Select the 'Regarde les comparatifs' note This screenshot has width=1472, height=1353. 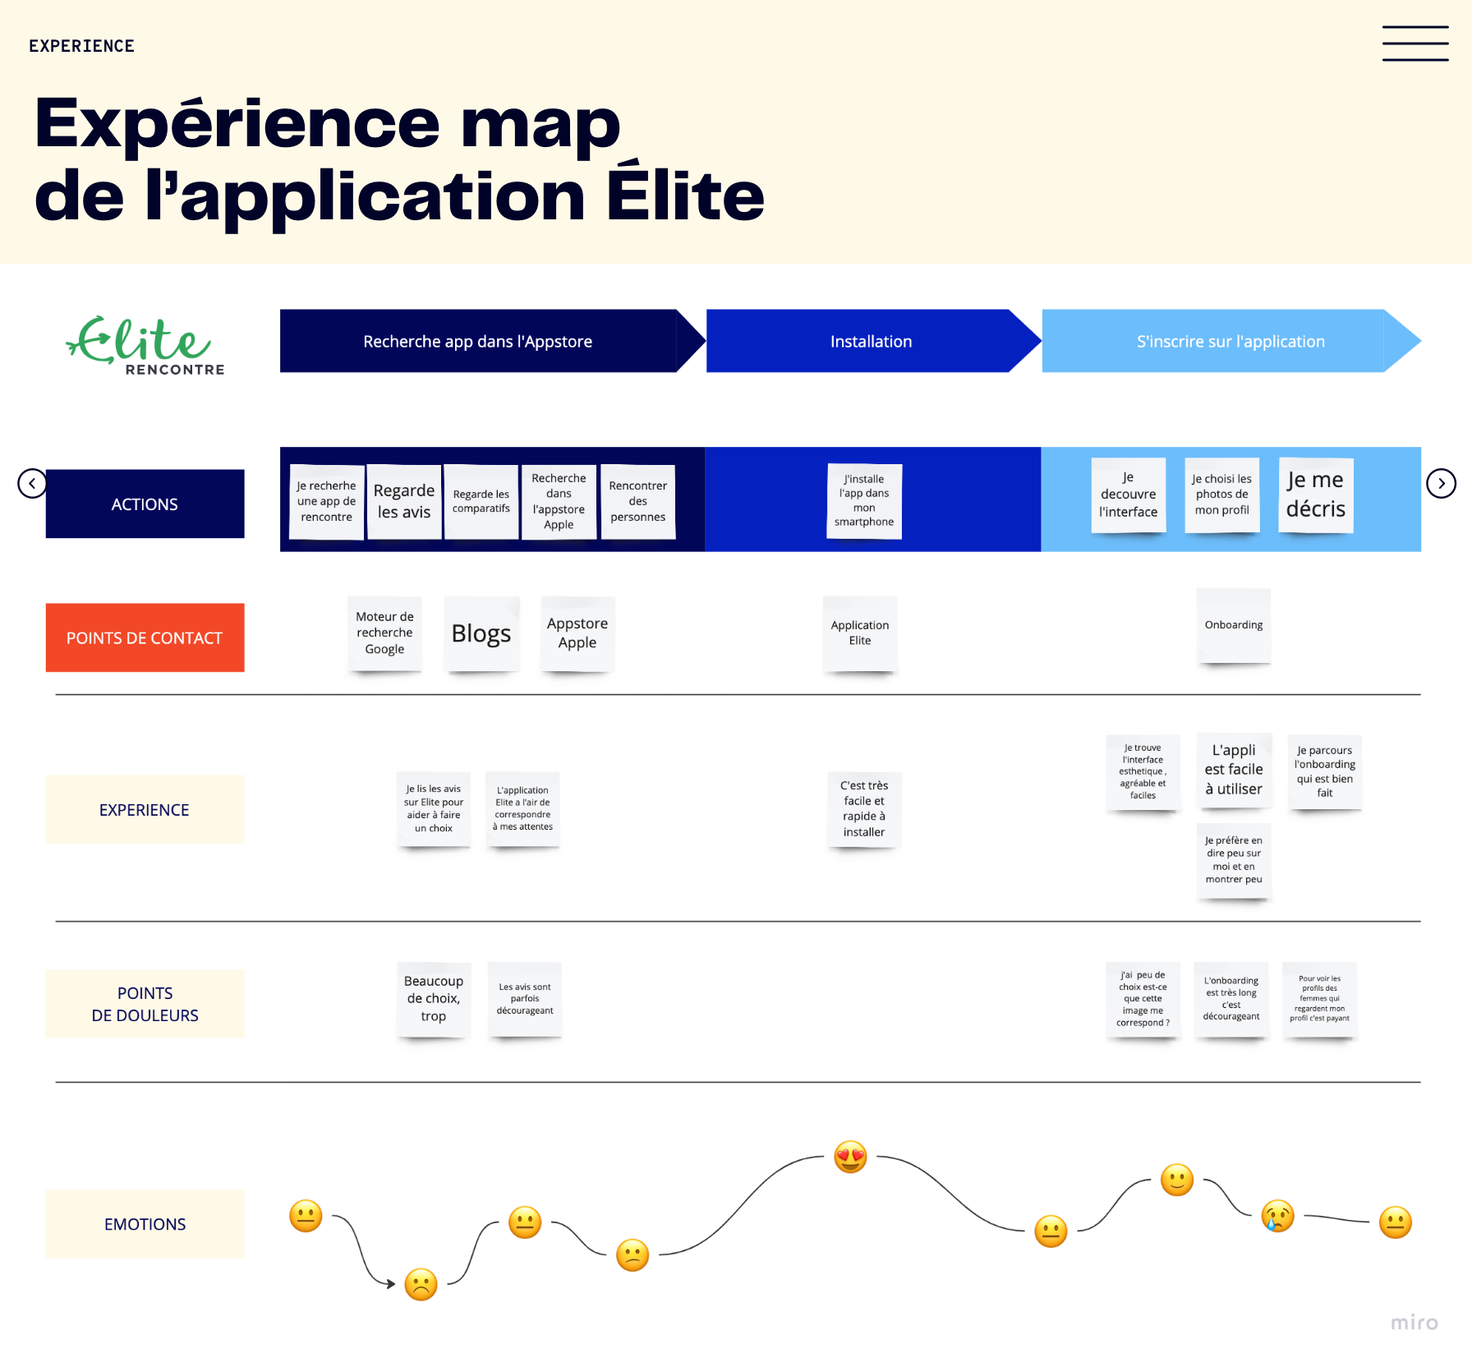[x=481, y=501]
